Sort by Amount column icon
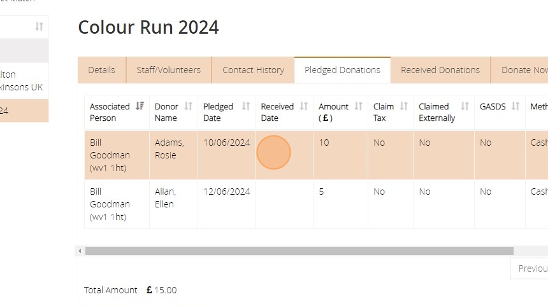The image size is (548, 306). coord(358,106)
